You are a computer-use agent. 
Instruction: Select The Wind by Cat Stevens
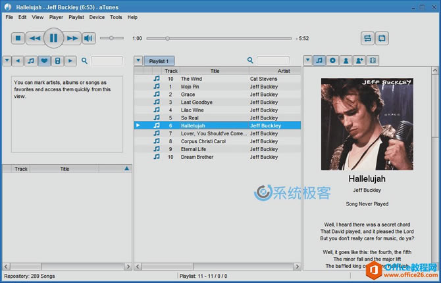coord(217,79)
